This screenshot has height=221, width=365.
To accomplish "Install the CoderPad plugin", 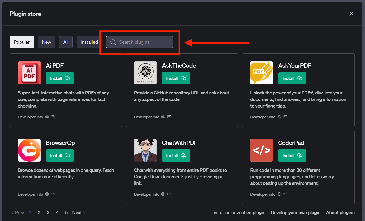I will tap(292, 156).
